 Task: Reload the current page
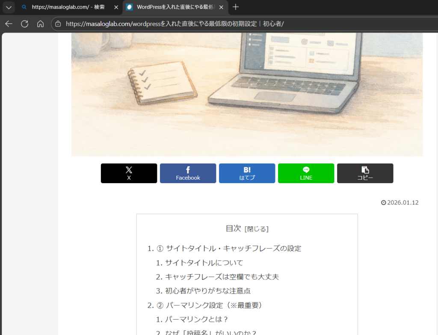pos(24,24)
